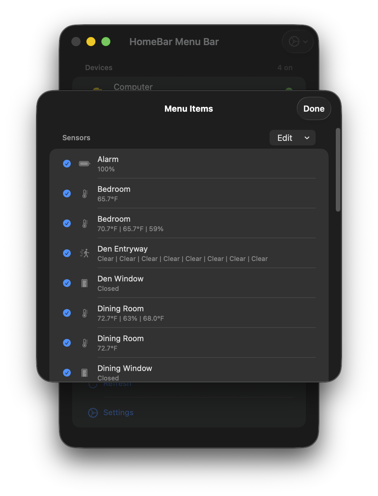The width and height of the screenshot is (378, 496).
Task: Open the Edit dropdown in Sensors
Action: (292, 138)
